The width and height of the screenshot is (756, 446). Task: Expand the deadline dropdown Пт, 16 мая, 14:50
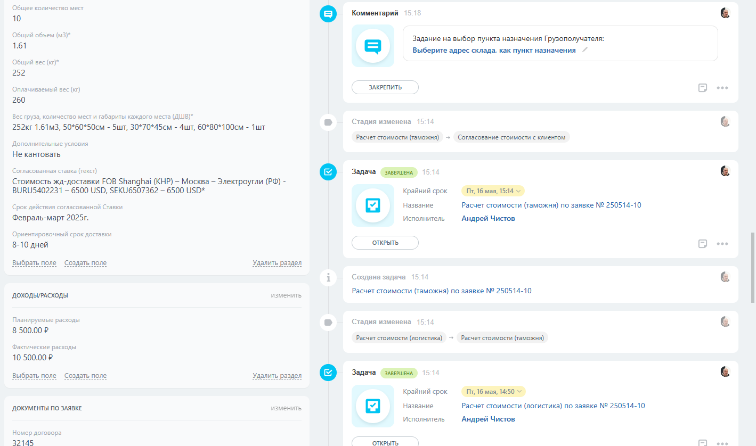click(x=493, y=392)
